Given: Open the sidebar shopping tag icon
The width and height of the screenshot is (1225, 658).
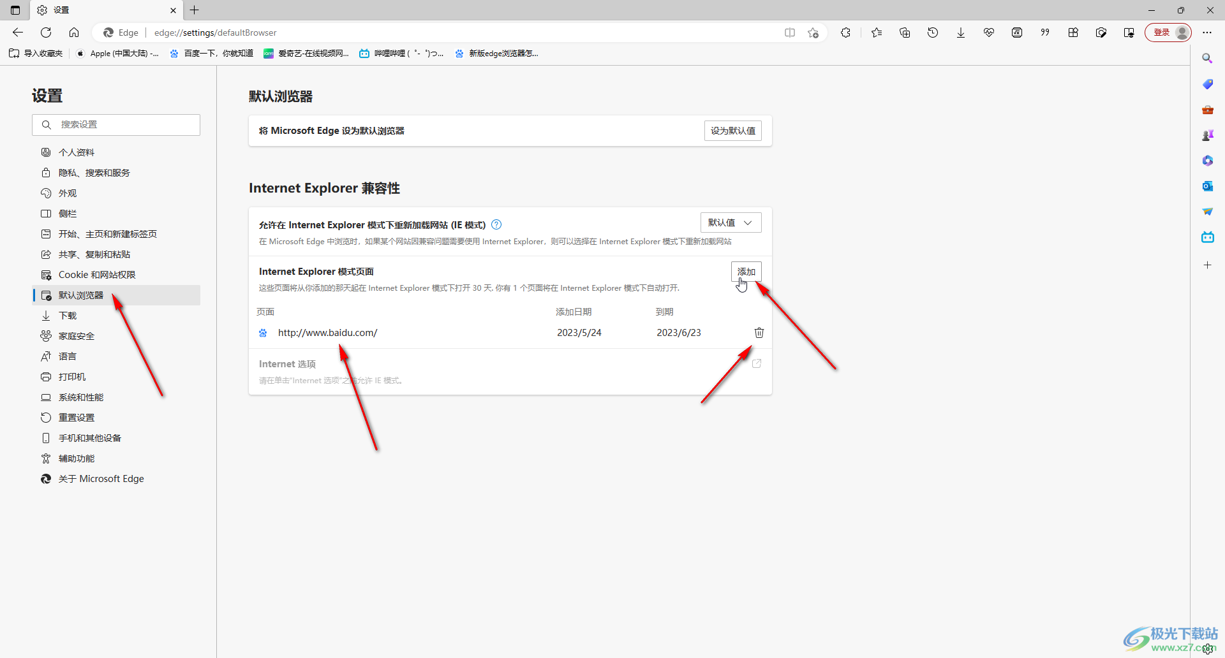Looking at the screenshot, I should click(x=1207, y=84).
